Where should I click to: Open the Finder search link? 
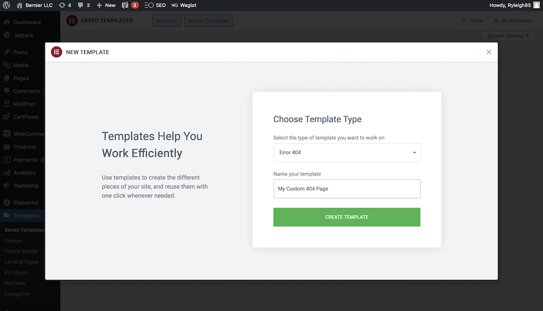click(x=472, y=21)
